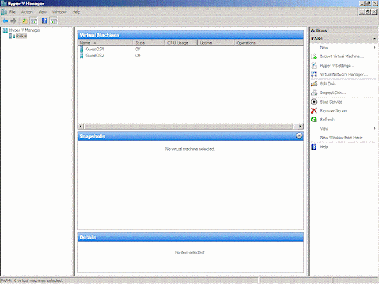Click the Stop Service icon

314,102
